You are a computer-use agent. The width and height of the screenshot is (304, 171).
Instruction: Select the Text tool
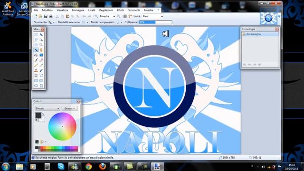pos(36,76)
